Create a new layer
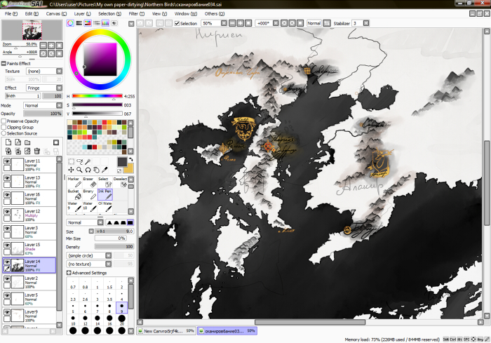491x343 pixels. (x=8, y=142)
